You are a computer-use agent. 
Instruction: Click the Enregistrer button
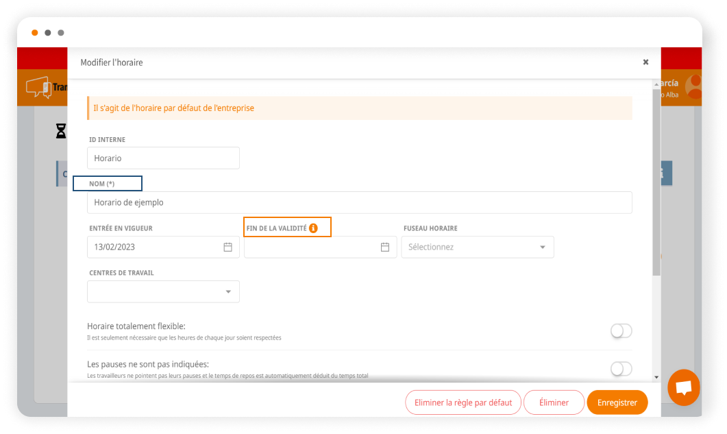click(617, 402)
